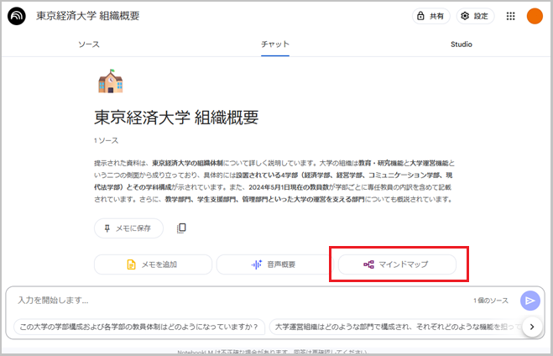Image resolution: width=553 pixels, height=356 pixels.
Task: Copy the summary with the copy icon
Action: (x=181, y=228)
